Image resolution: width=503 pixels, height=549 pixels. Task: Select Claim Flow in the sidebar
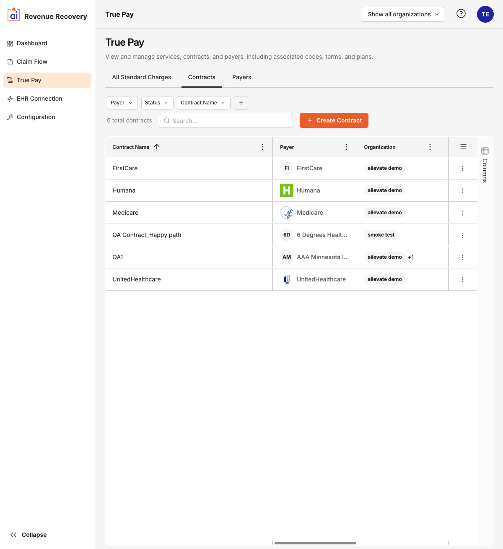pos(31,62)
